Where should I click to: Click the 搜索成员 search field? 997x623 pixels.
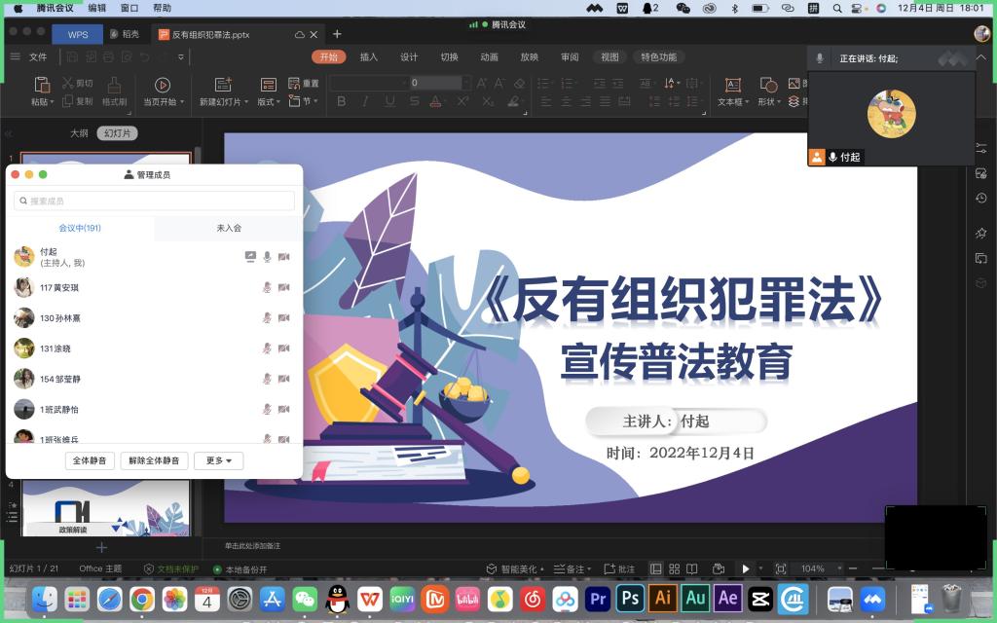[154, 201]
